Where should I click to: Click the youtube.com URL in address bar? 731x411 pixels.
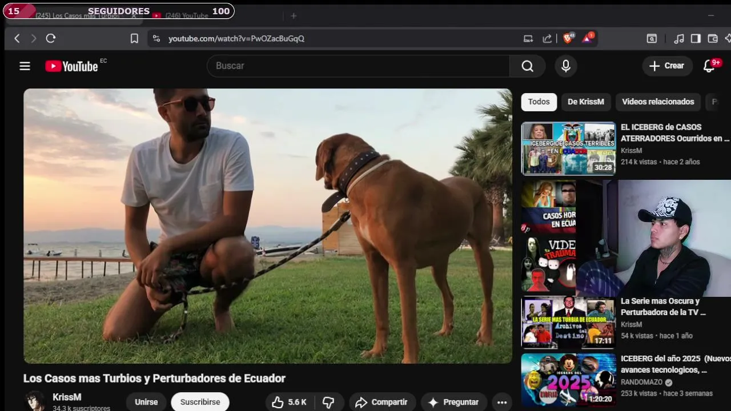pyautogui.click(x=236, y=38)
